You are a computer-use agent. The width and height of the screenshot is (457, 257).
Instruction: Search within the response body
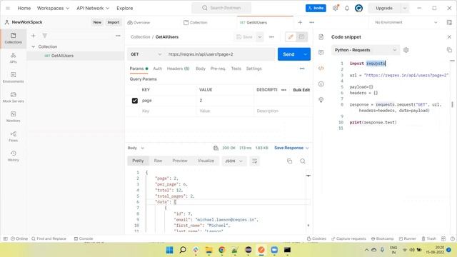click(x=303, y=161)
